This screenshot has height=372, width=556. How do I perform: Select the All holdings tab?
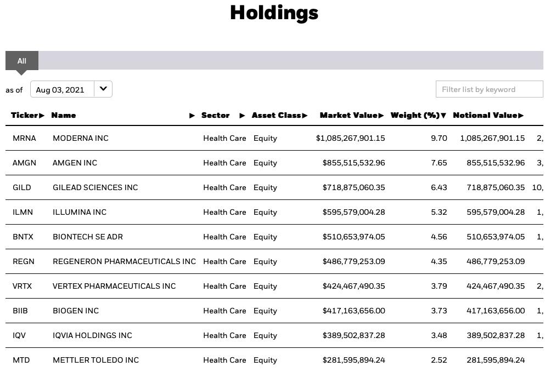click(x=21, y=60)
